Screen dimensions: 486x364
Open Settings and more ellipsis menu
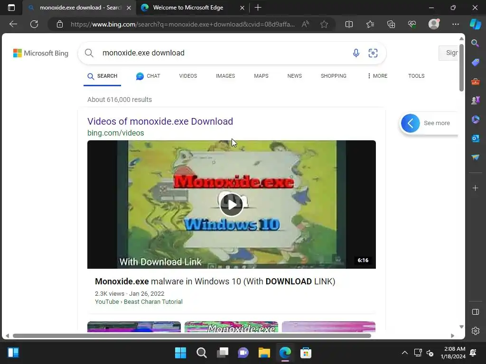pos(455,24)
